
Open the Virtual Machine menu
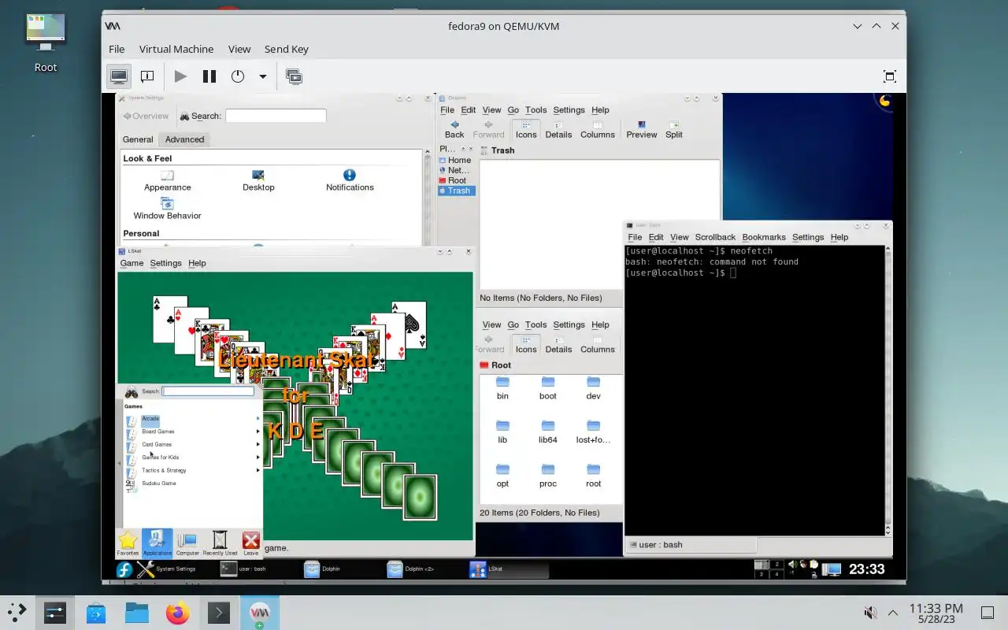tap(176, 49)
